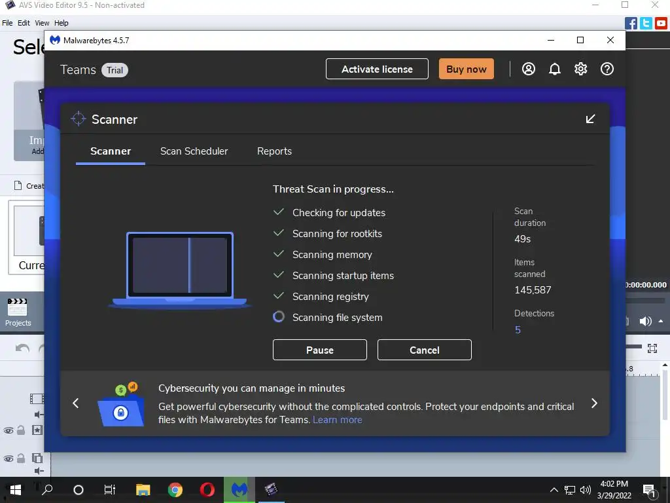
Task: Follow the Learn more link
Action: point(337,420)
